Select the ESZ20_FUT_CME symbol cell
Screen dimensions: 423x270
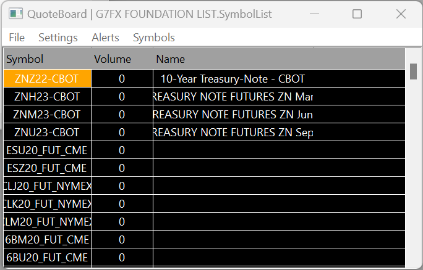pyautogui.click(x=47, y=168)
